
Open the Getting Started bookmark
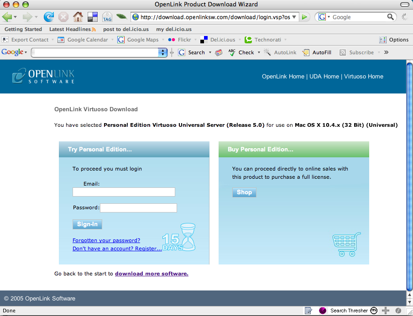tap(23, 29)
